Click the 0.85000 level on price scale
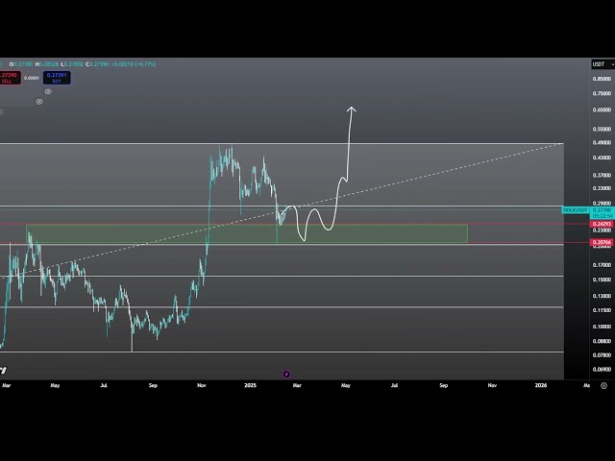This screenshot has width=615, height=461. click(x=602, y=79)
